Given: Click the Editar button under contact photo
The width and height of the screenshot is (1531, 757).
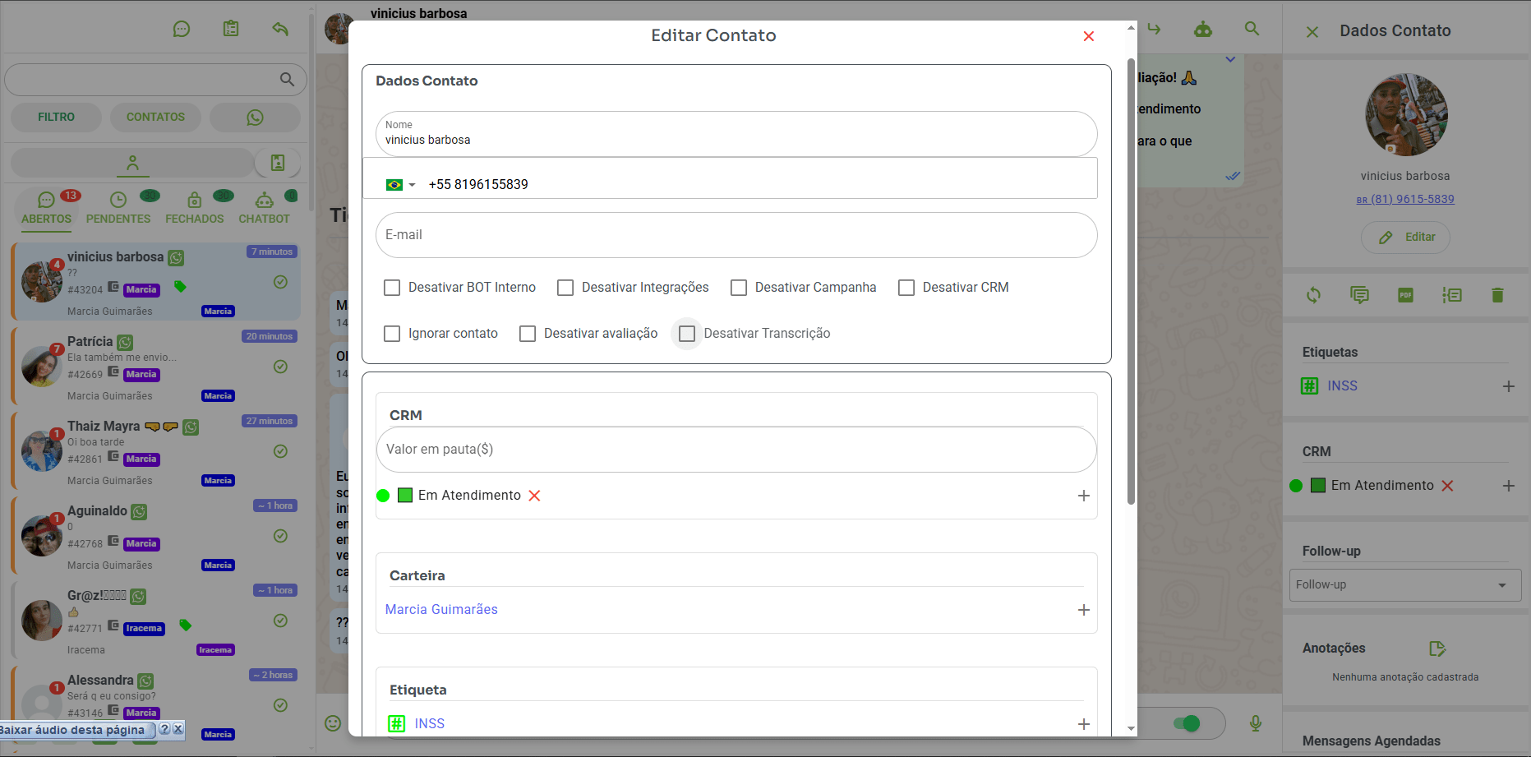Looking at the screenshot, I should pyautogui.click(x=1405, y=238).
